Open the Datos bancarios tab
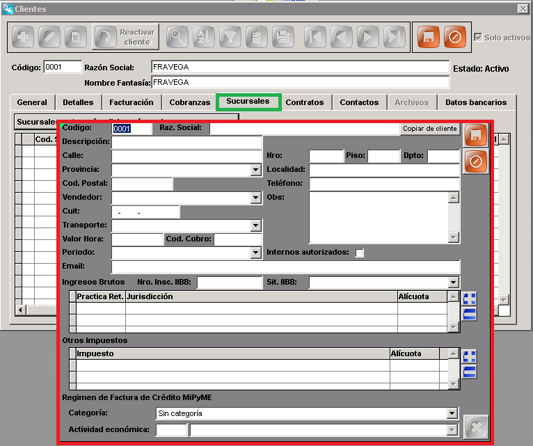 (x=476, y=102)
